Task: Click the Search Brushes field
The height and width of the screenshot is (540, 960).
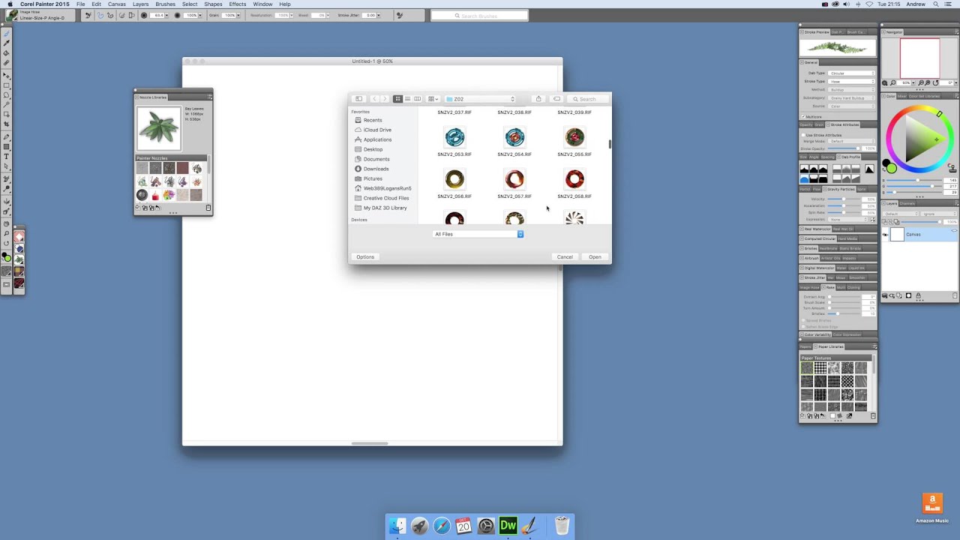Action: coord(480,16)
